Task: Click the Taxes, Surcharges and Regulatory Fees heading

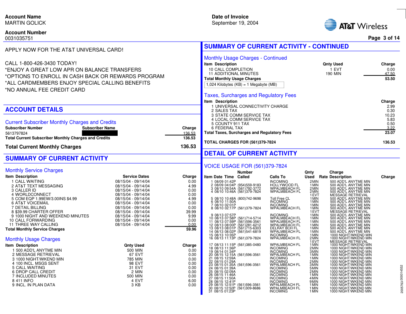Action: click(250, 95)
